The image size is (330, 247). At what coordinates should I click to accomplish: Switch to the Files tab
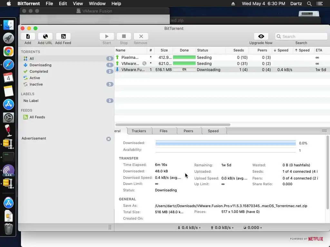[163, 131]
